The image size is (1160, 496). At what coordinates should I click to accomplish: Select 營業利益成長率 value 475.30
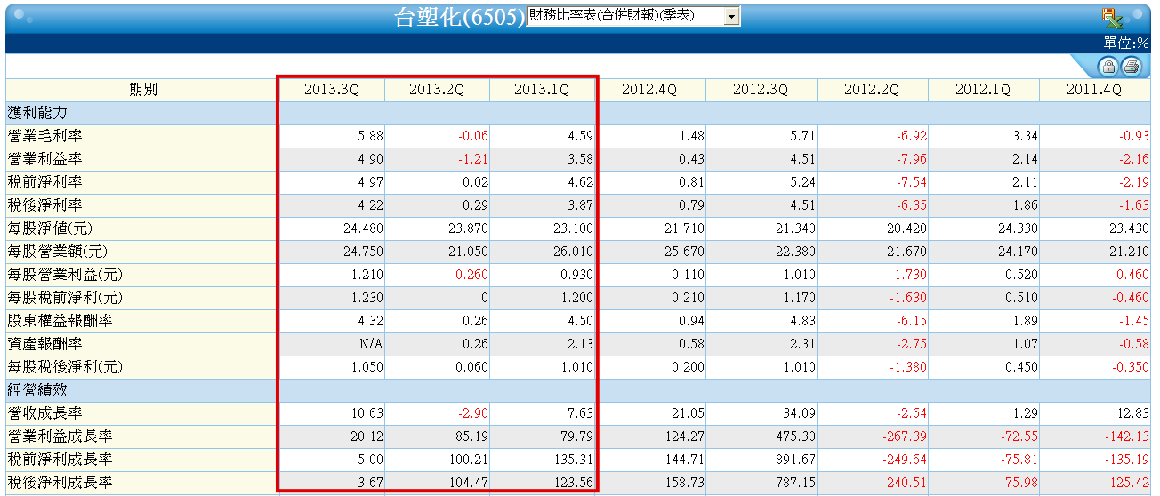(x=796, y=436)
